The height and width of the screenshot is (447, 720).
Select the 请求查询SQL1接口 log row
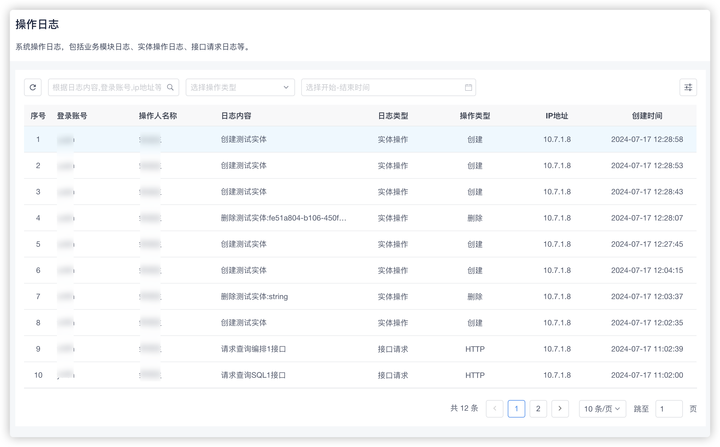point(253,375)
